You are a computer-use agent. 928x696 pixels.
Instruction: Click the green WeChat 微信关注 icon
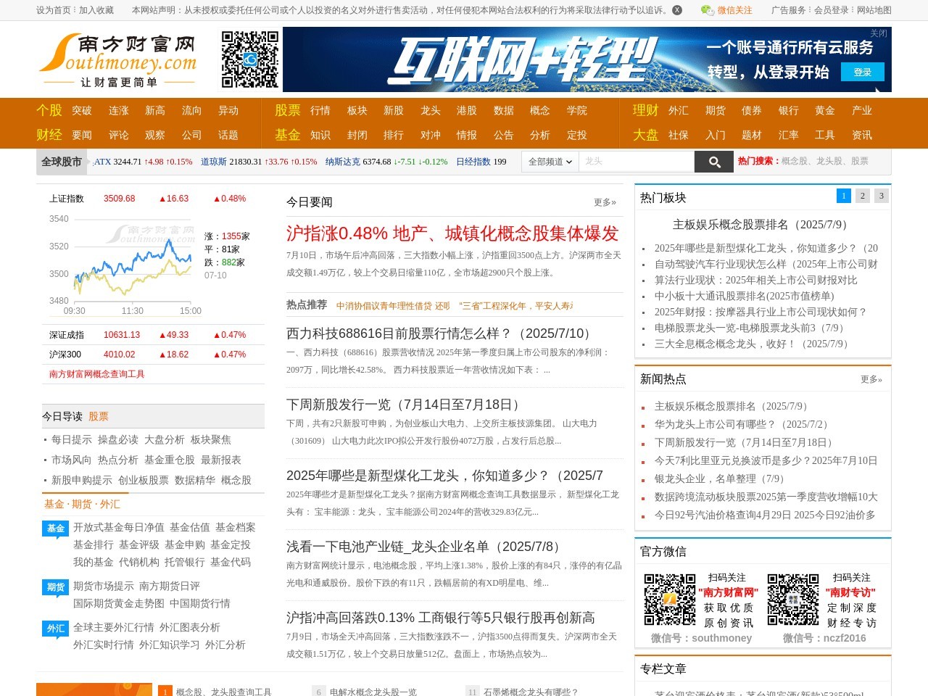click(705, 10)
